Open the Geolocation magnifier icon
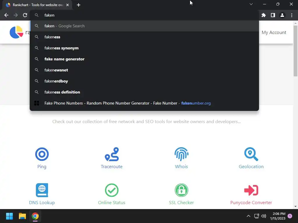Screen dimensions: 298x223 tap(251, 154)
